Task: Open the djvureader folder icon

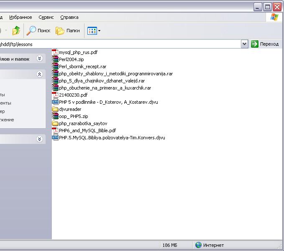Action: 55,109
